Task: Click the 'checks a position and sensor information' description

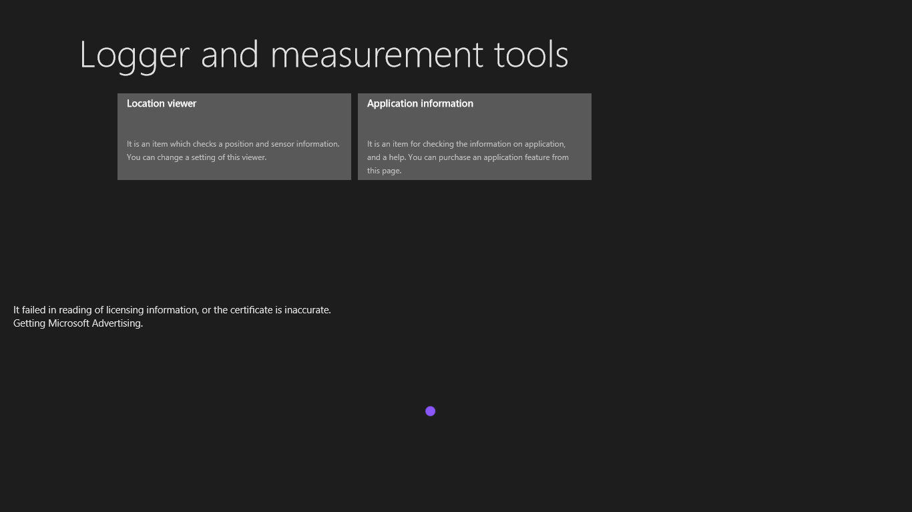Action: tap(233, 151)
